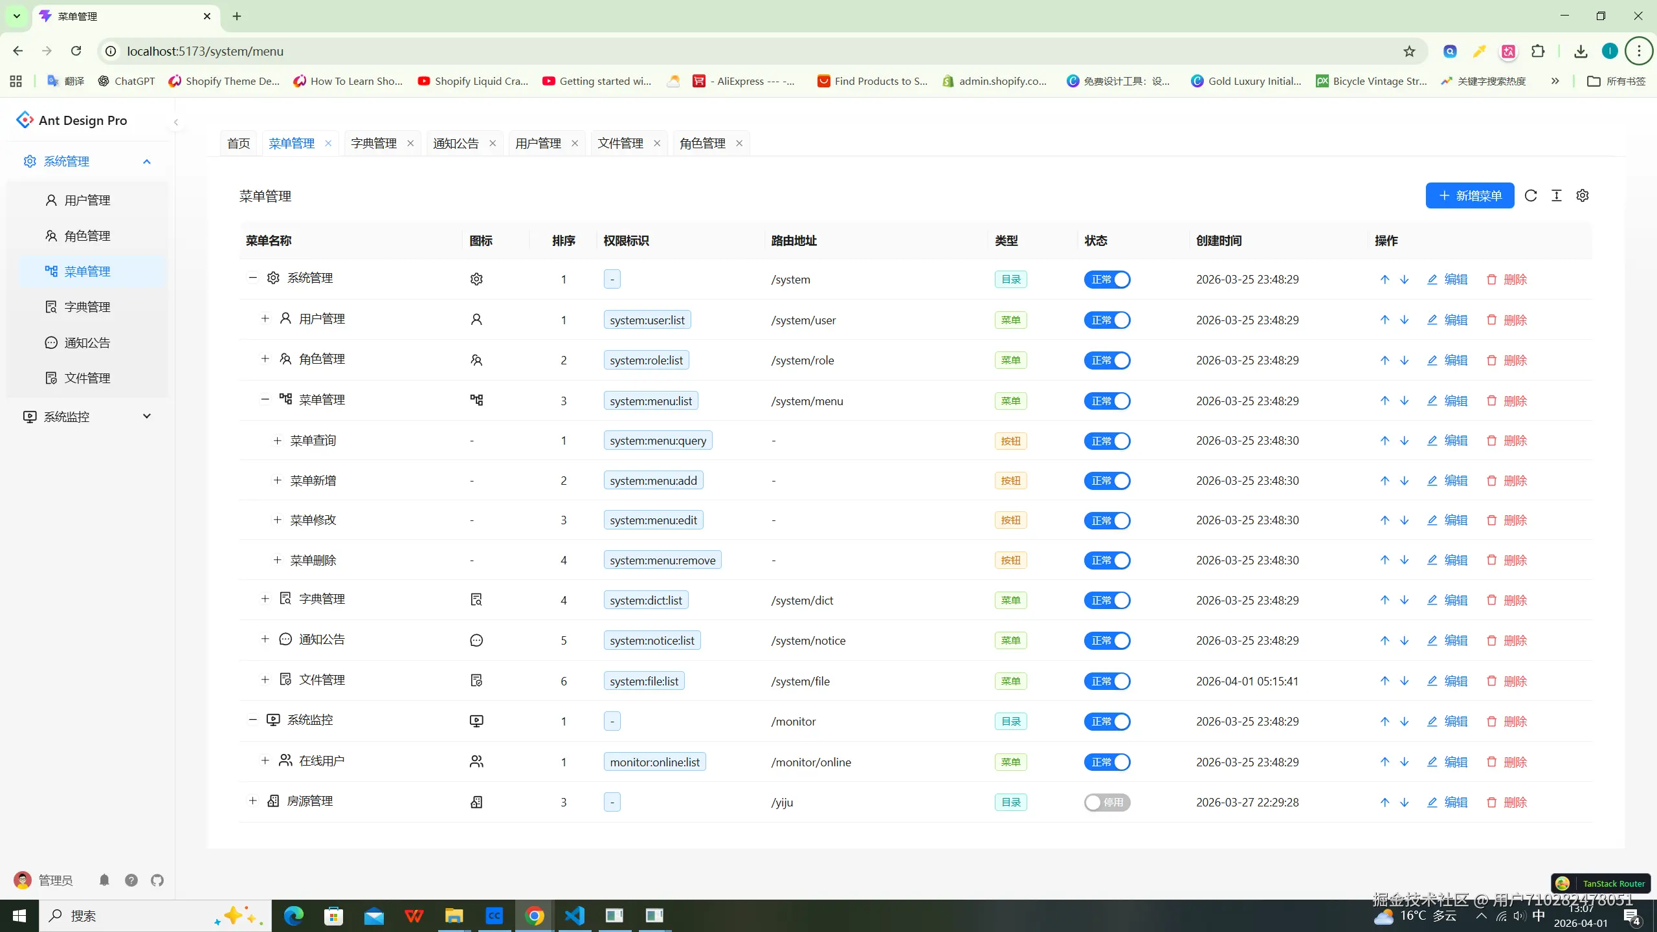The height and width of the screenshot is (932, 1657).
Task: Toggle the 用户管理 row status switch off
Action: point(1107,320)
